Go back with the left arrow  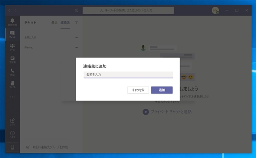pyautogui.click(x=9, y=10)
